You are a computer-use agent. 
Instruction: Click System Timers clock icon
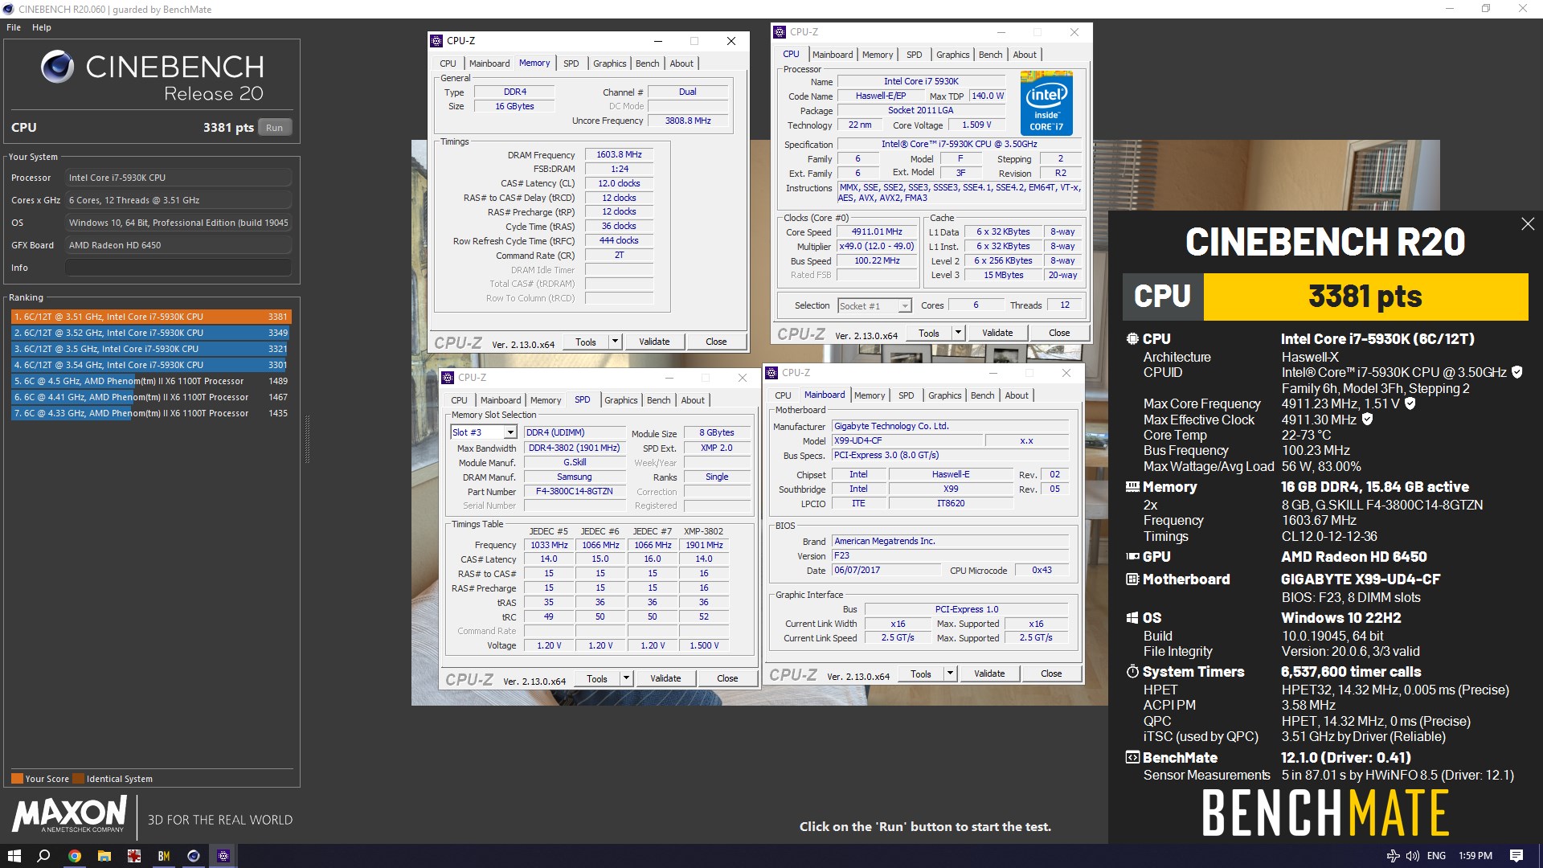pyautogui.click(x=1132, y=671)
